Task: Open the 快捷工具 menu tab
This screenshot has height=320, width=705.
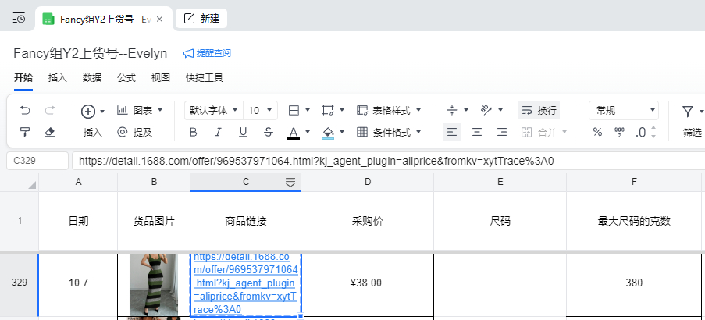Action: point(204,78)
